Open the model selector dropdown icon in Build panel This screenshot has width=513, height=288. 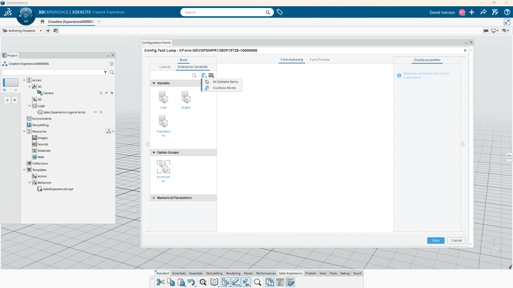pos(204,75)
